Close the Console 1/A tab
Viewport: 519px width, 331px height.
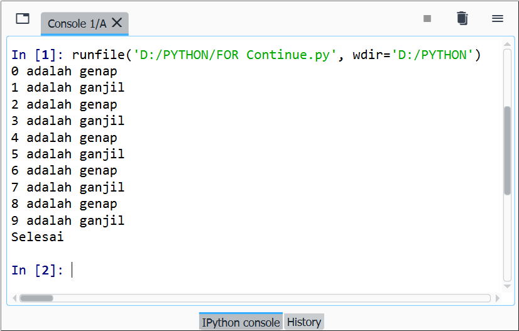[117, 23]
